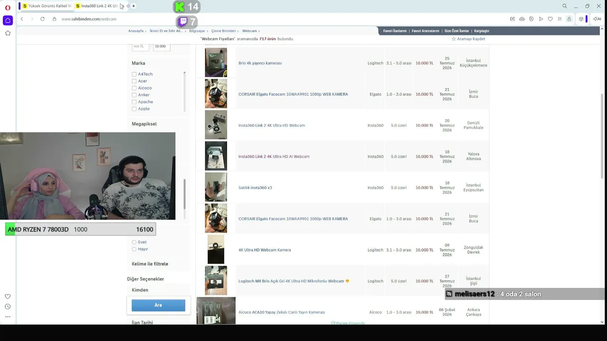Switch to the Insta360 Link 2 4K tab
The height and width of the screenshot is (341, 607).
coord(98,6)
